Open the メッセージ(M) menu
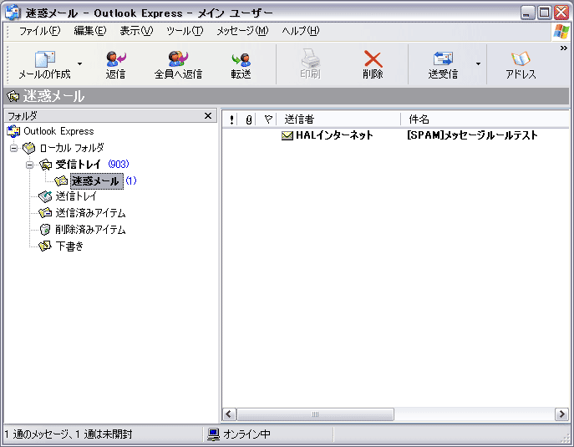 pos(242,31)
